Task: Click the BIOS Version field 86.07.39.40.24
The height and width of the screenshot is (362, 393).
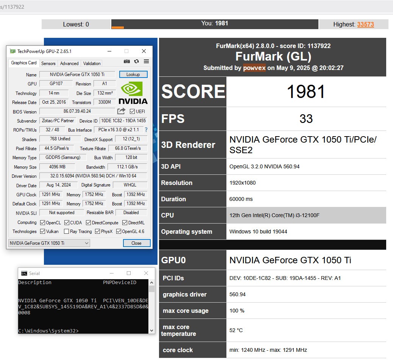Action: pos(77,111)
